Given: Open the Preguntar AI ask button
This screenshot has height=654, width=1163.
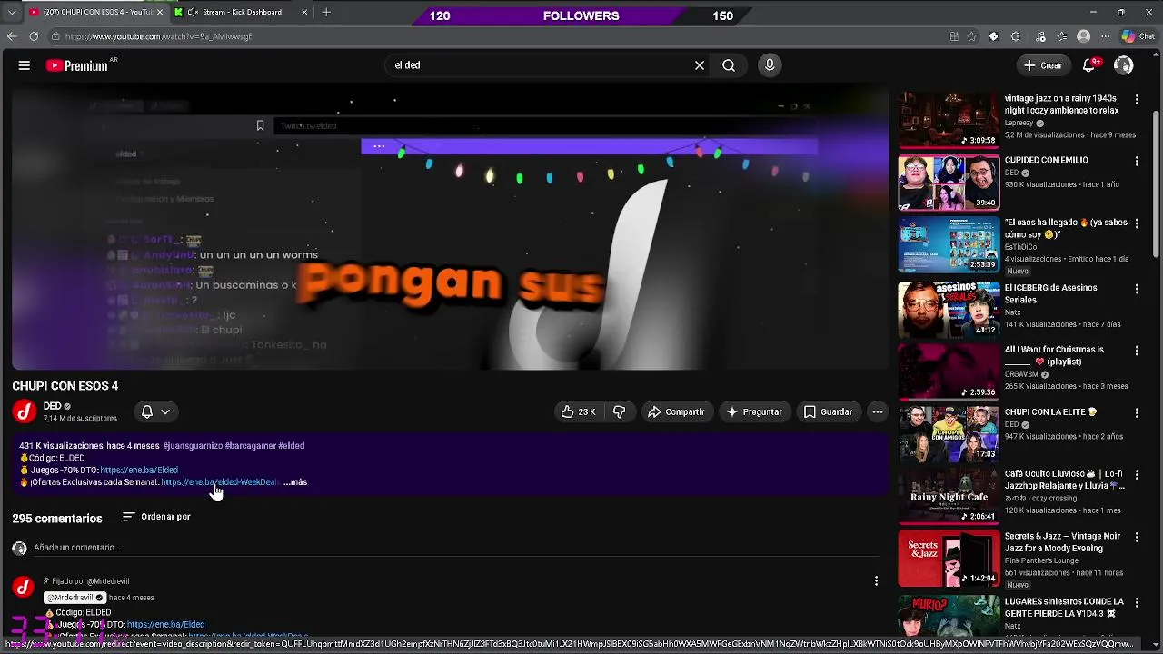Looking at the screenshot, I should pos(753,411).
